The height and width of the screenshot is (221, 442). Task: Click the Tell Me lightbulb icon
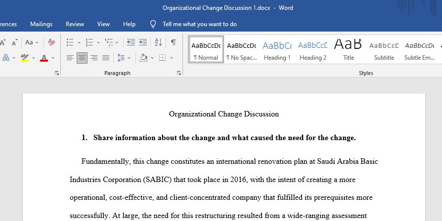pyautogui.click(x=153, y=24)
